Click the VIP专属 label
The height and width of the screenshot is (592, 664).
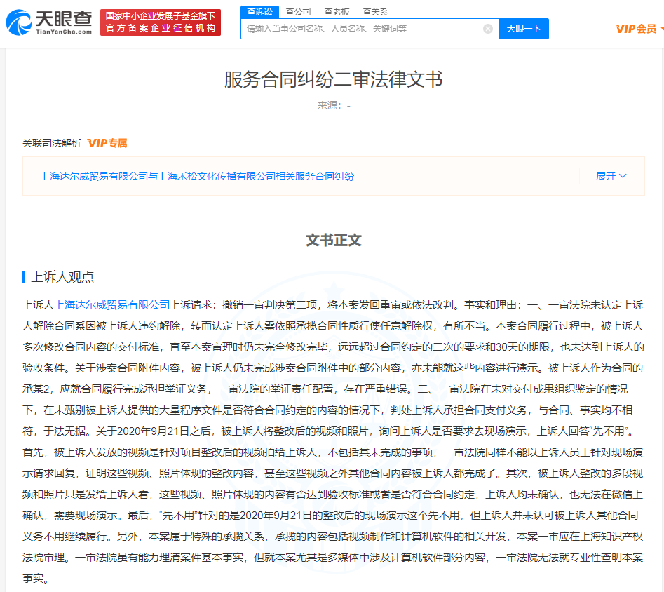(x=107, y=143)
